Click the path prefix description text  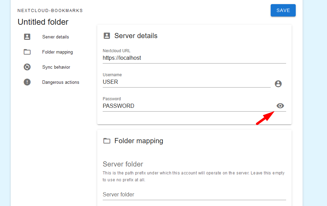pos(193,176)
